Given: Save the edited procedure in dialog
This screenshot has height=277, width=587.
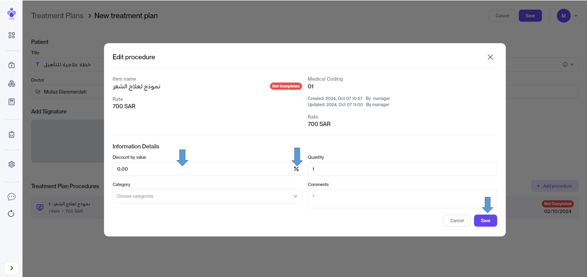Looking at the screenshot, I should (x=485, y=221).
